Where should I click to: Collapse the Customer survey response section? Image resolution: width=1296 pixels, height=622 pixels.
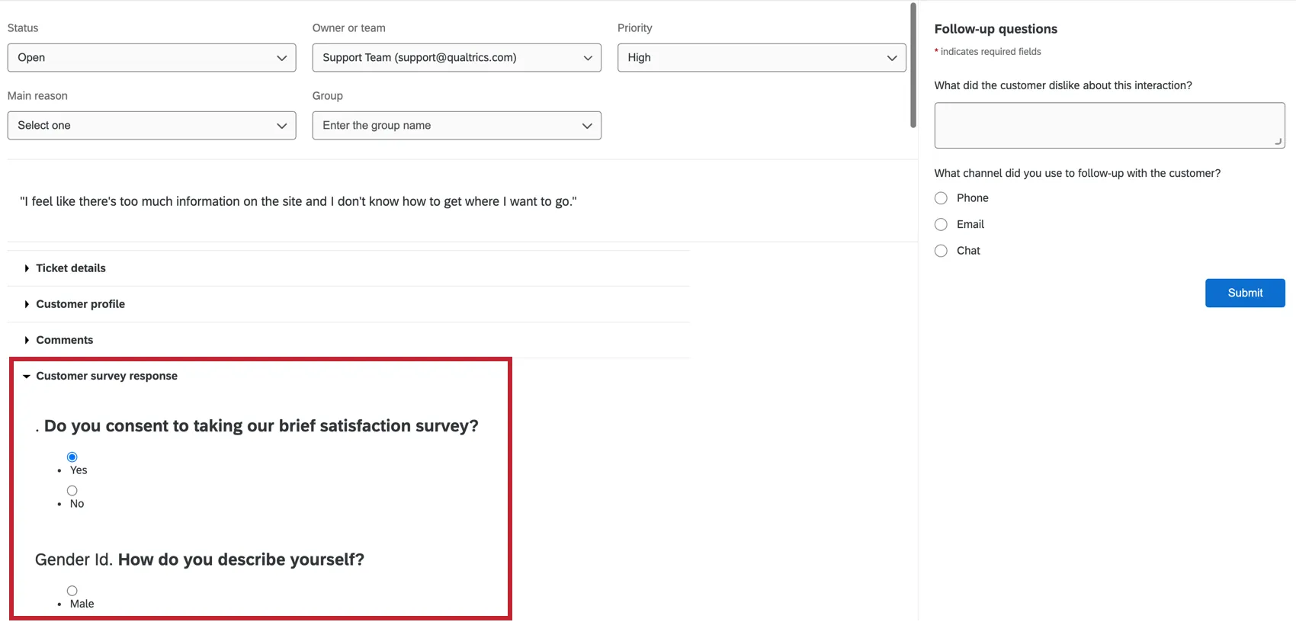[x=106, y=376]
